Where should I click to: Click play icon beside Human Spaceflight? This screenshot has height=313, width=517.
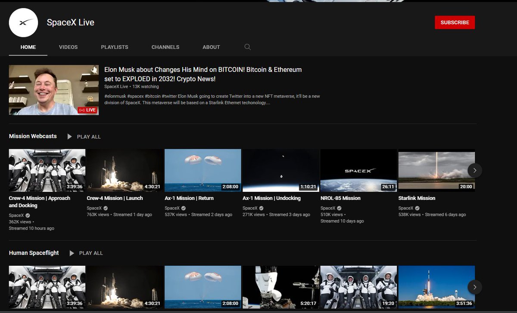tap(72, 253)
